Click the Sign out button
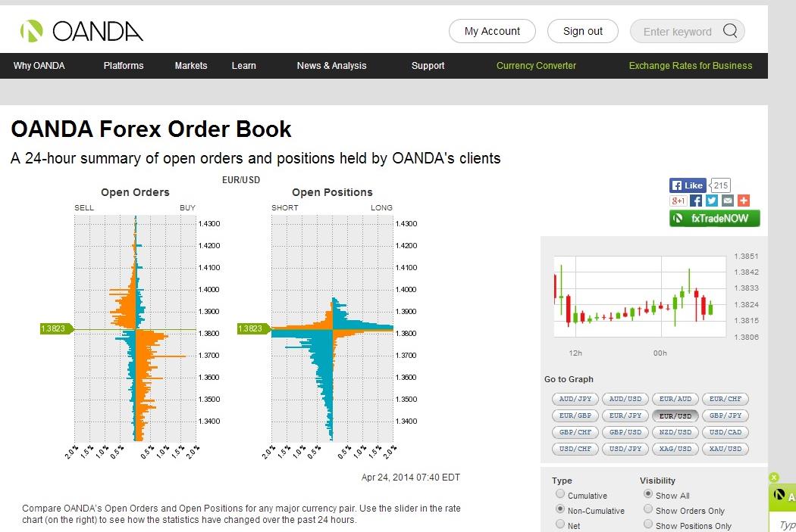Viewport: 796px width, 532px height. pyautogui.click(x=583, y=31)
